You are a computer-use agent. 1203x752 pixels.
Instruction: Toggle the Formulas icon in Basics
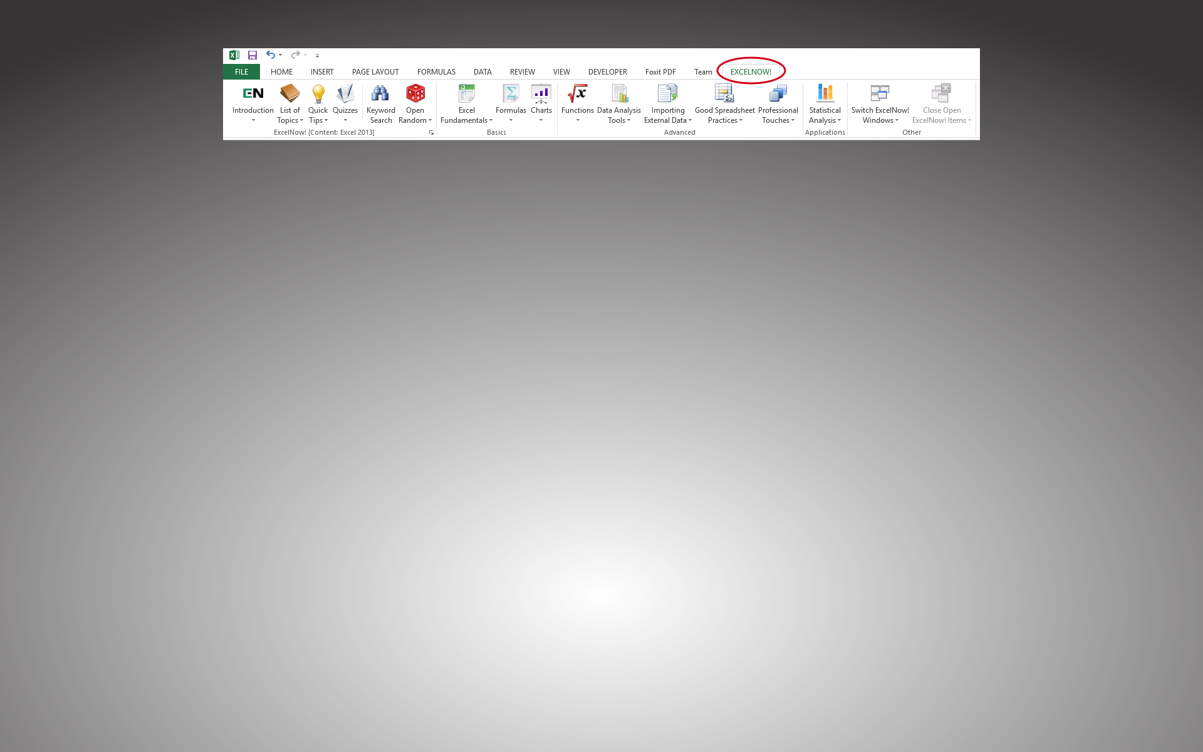coord(509,102)
